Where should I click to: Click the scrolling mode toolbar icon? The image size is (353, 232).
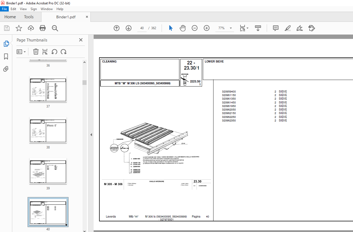(x=258, y=28)
